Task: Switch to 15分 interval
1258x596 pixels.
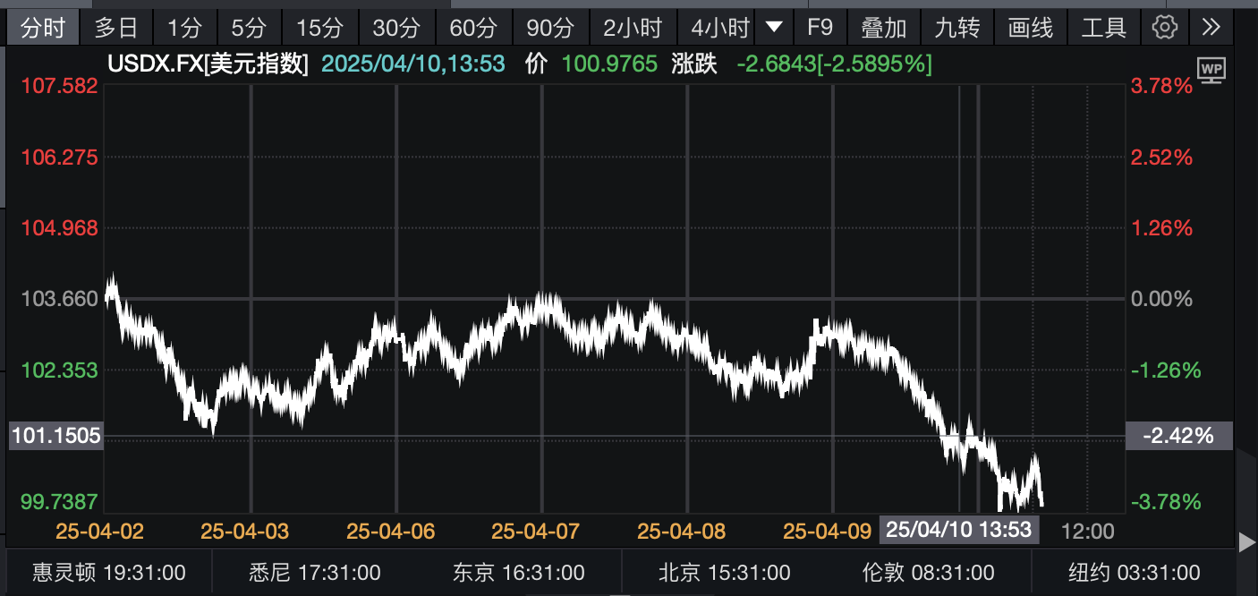Action: tap(319, 28)
